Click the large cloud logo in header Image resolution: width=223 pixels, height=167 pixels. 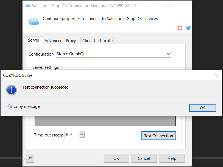(34, 21)
